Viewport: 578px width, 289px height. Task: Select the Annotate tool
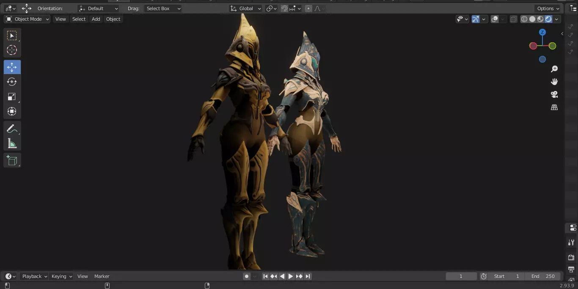[12, 129]
